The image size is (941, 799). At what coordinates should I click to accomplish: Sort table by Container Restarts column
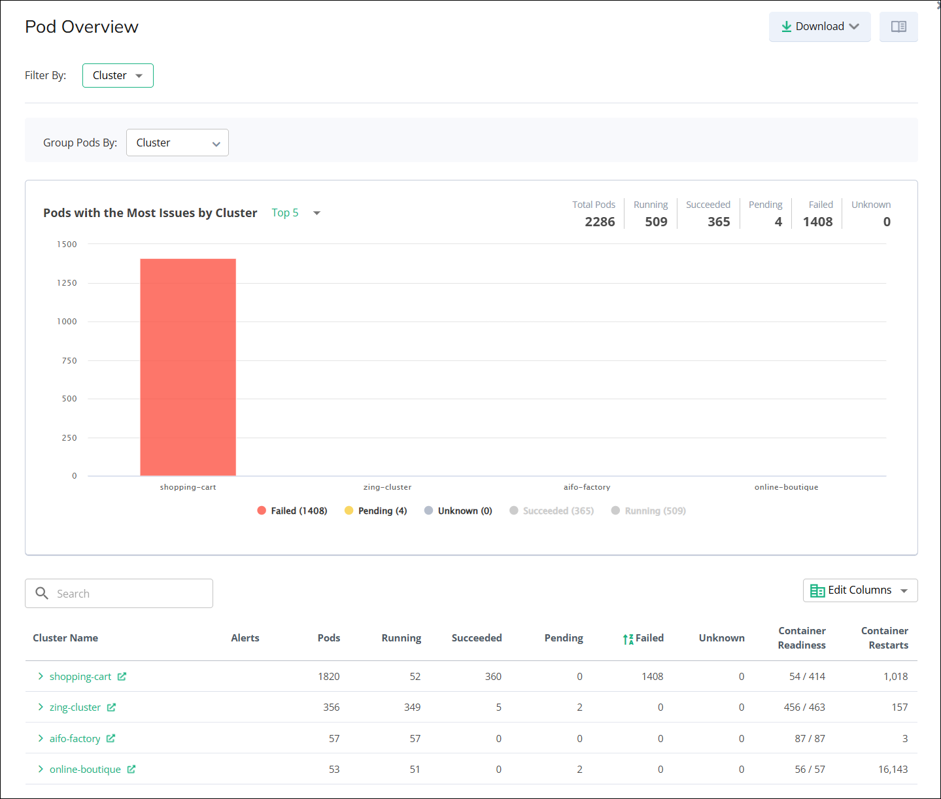pos(884,637)
